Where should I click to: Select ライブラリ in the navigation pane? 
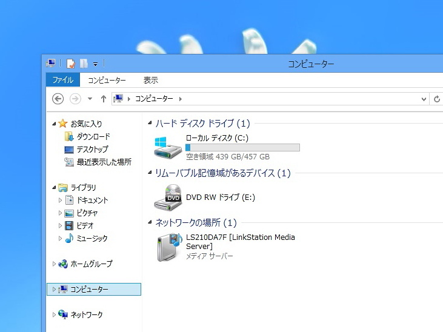point(83,188)
